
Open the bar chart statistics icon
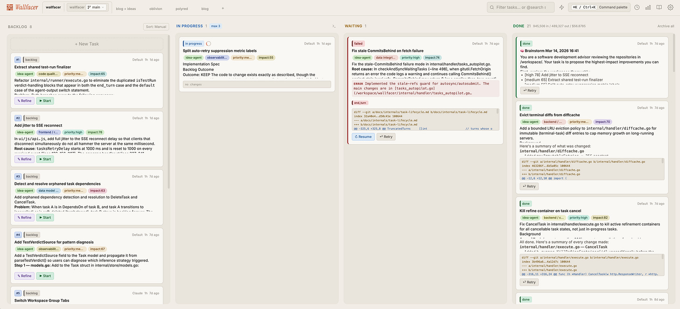tap(648, 7)
